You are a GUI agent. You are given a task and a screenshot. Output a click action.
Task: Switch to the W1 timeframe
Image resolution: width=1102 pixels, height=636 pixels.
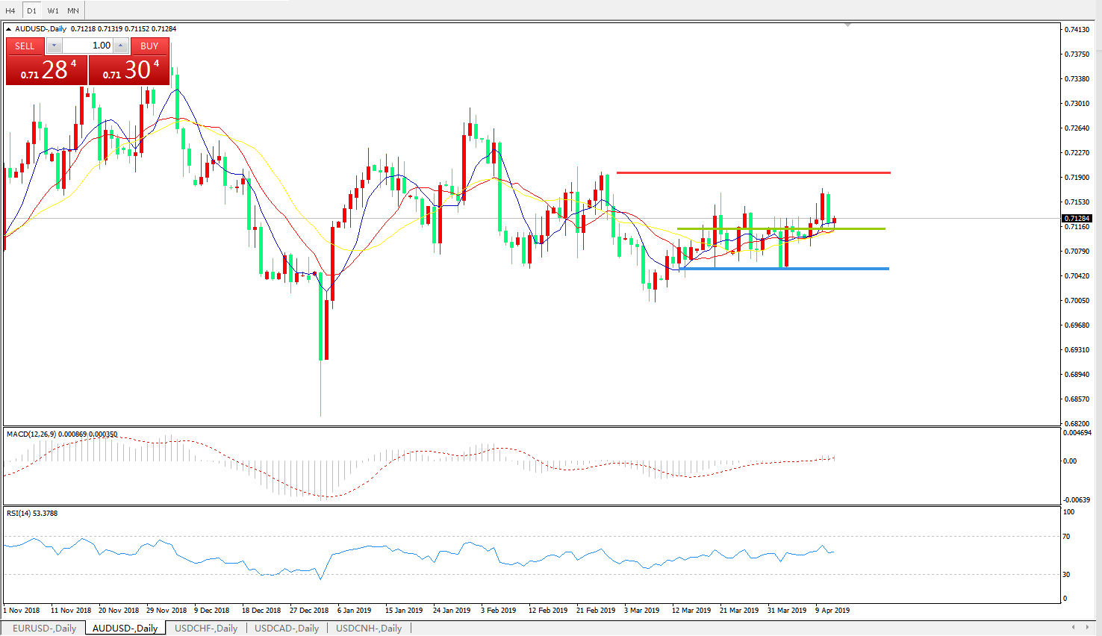tap(53, 10)
